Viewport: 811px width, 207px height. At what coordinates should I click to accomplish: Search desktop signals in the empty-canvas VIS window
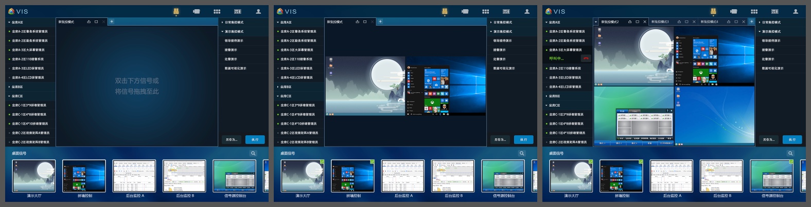(x=253, y=153)
